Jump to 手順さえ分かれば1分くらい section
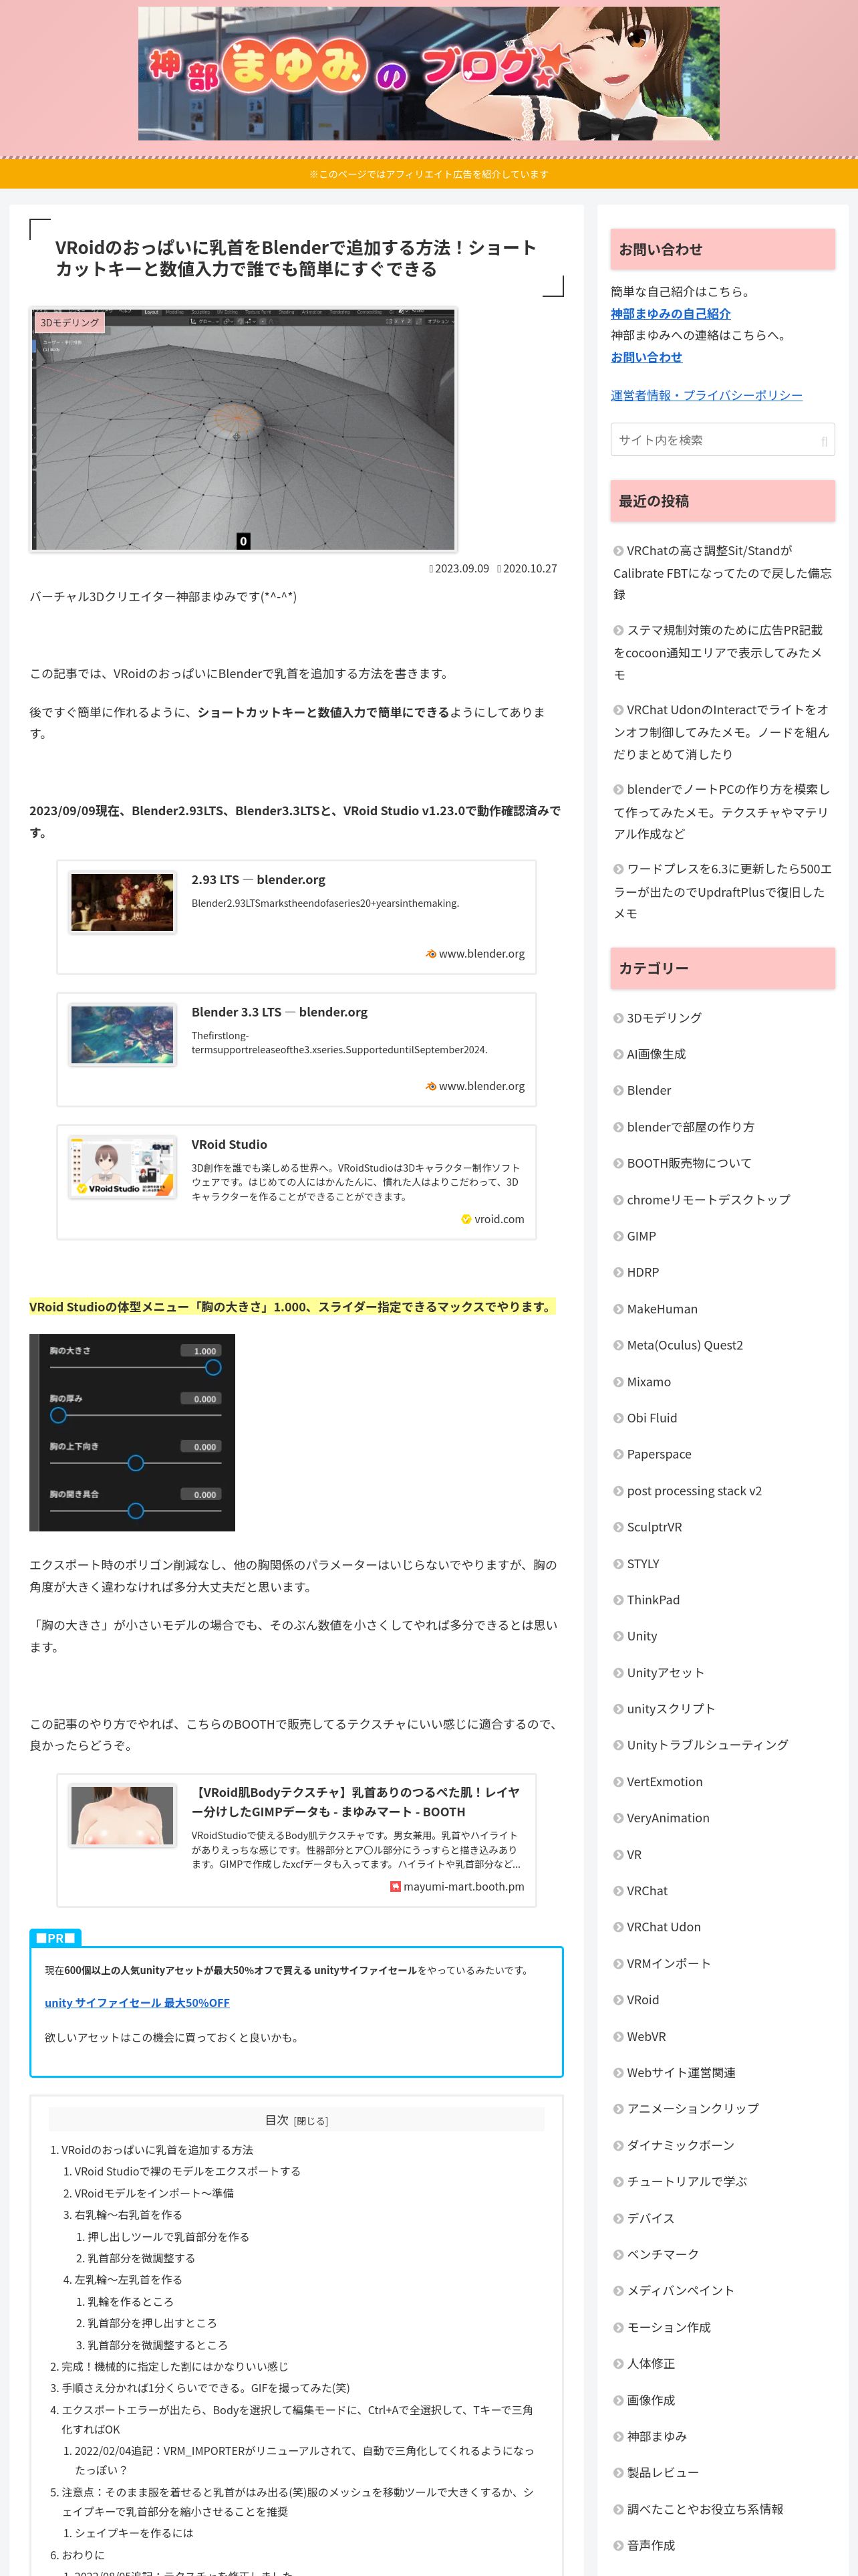This screenshot has height=2576, width=858. [x=204, y=2388]
